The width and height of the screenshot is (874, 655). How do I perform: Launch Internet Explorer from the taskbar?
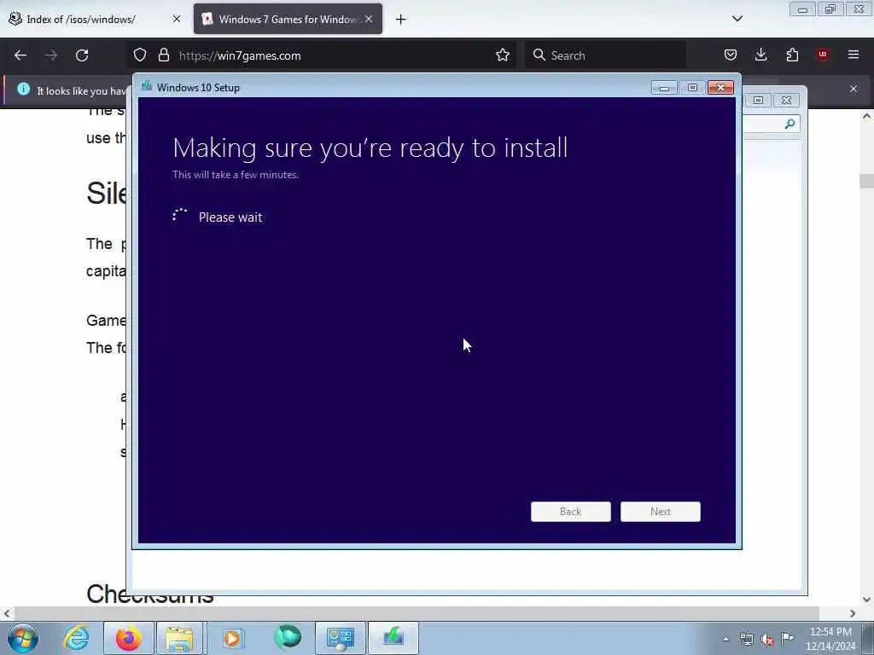76,638
